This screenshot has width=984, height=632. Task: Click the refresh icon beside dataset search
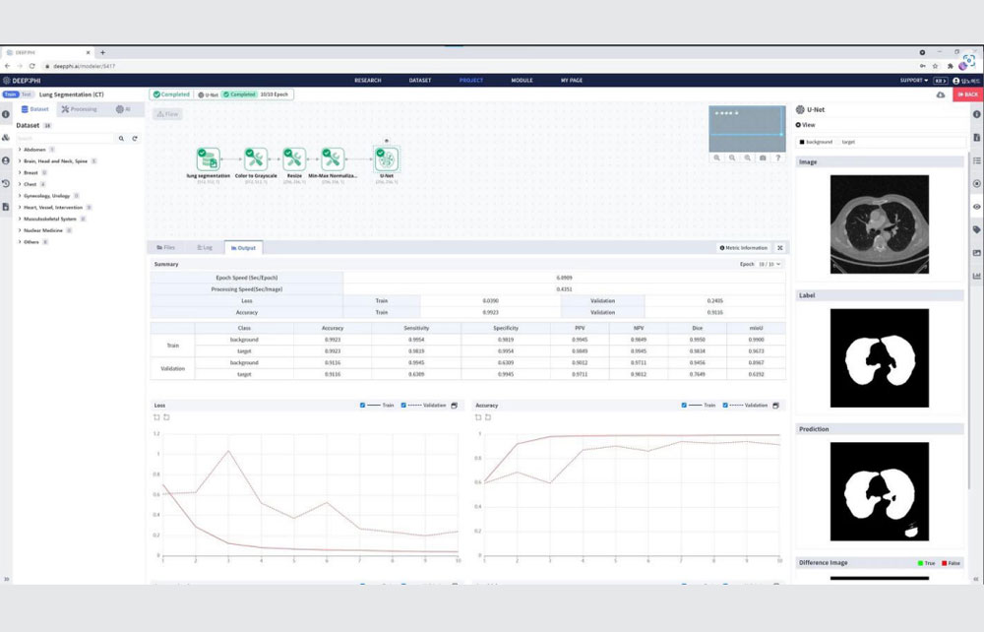coord(134,138)
